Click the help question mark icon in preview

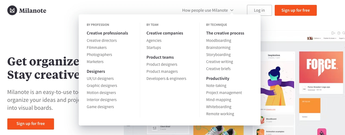[x=339, y=33]
